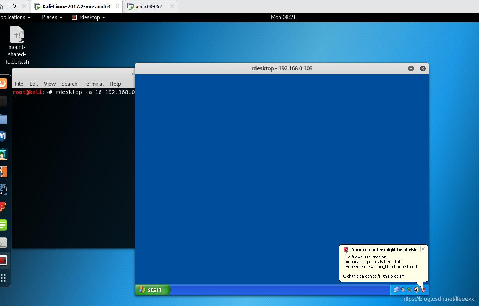Screen dimensions: 479x306
Task: Open terminal Search menu
Action: pos(69,84)
